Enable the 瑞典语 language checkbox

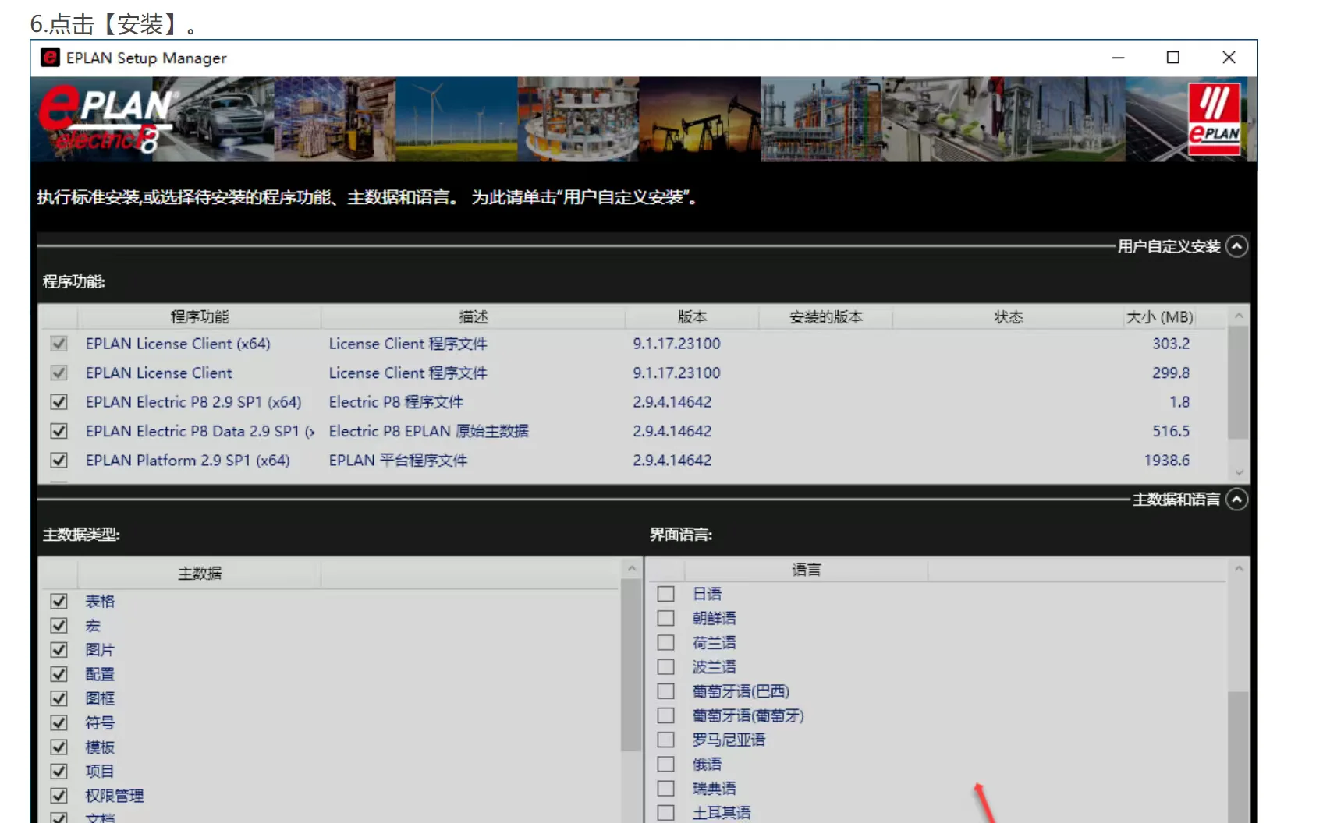click(665, 789)
